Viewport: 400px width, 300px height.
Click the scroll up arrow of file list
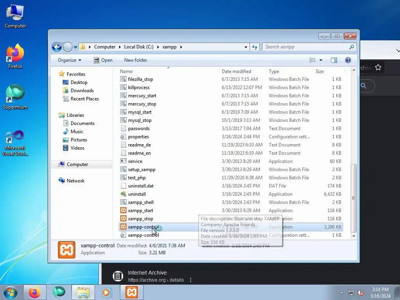point(354,70)
